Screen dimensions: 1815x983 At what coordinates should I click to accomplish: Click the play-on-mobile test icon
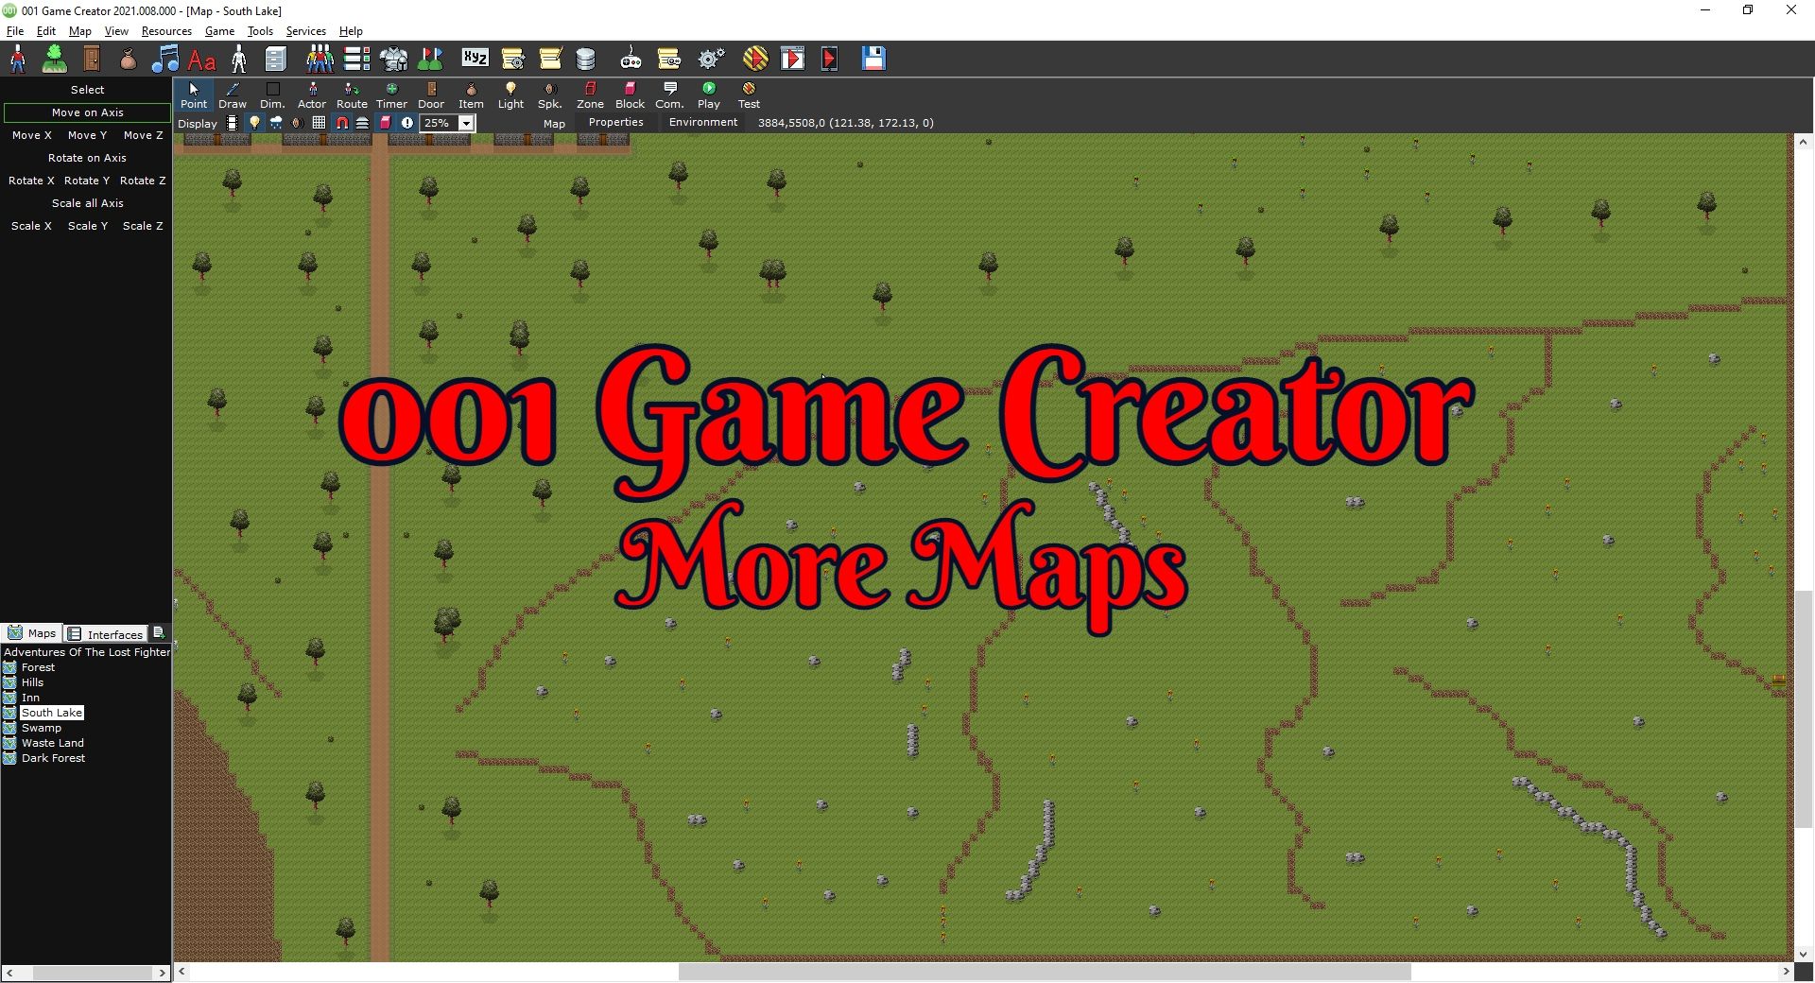829,59
